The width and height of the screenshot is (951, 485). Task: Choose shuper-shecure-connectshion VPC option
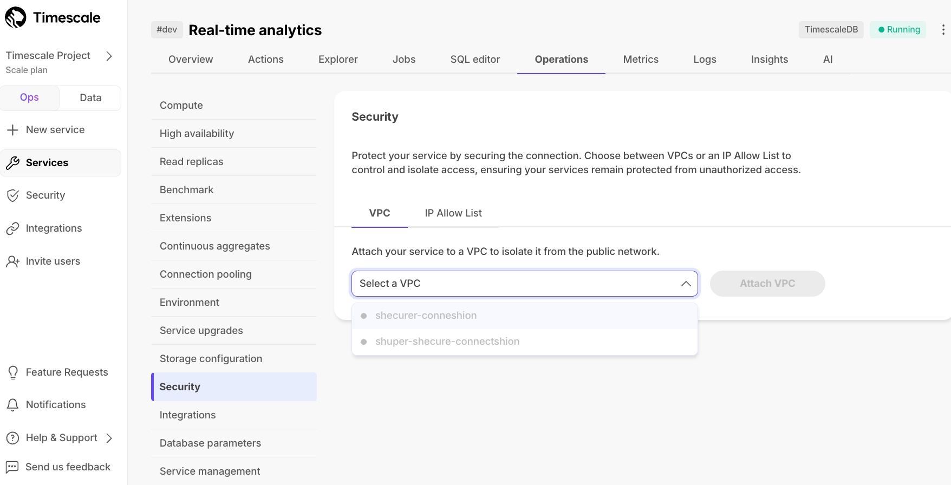[447, 342]
